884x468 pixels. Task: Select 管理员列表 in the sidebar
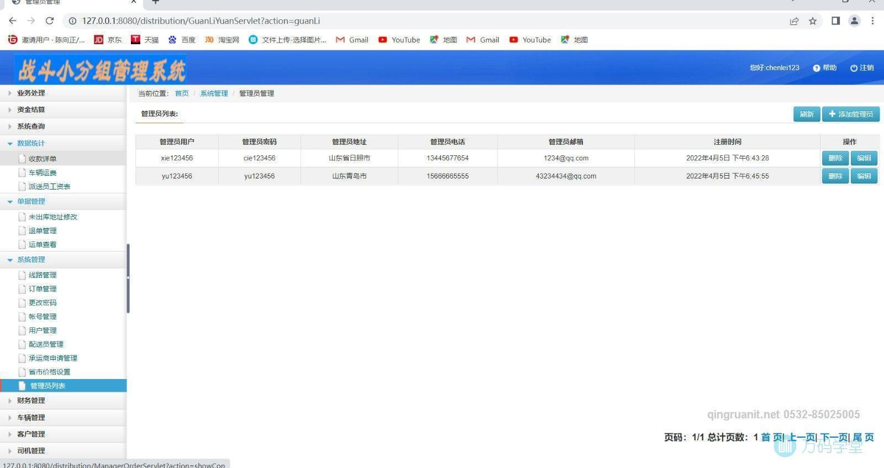click(x=63, y=385)
